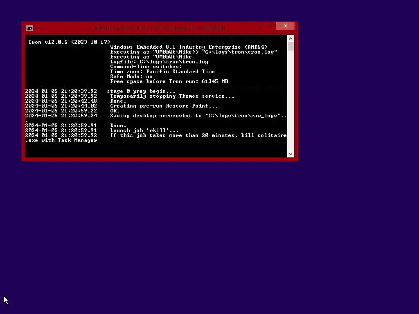
Task: Click the timestamp '21:20:44.02' entry
Action: pos(79,106)
